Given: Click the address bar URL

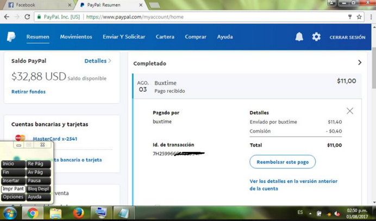Looking at the screenshot, I should coord(135,17).
